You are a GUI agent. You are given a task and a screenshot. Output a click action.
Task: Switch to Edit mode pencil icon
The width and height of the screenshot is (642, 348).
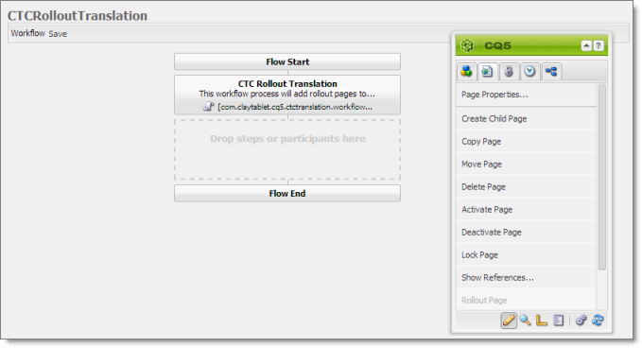coord(509,321)
